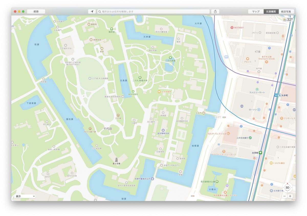Click the 皇宮警察本部 police marker
This screenshot has height=216, width=307.
[163, 130]
